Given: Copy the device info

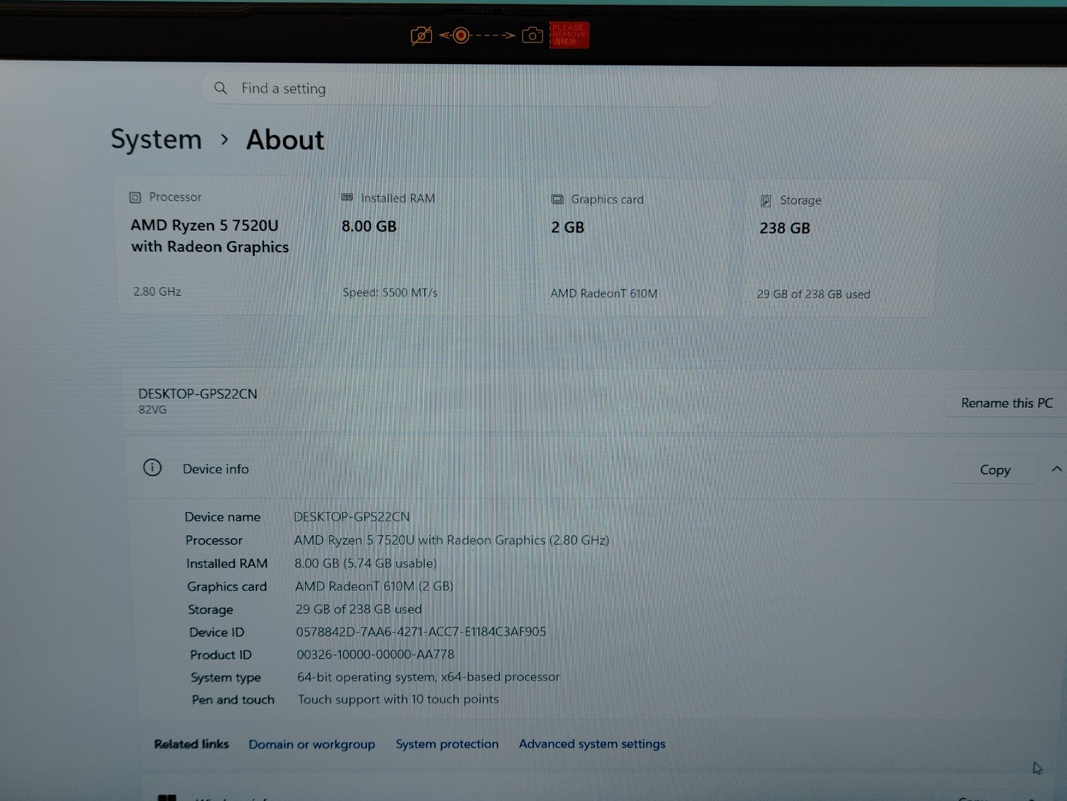Looking at the screenshot, I should pyautogui.click(x=995, y=470).
